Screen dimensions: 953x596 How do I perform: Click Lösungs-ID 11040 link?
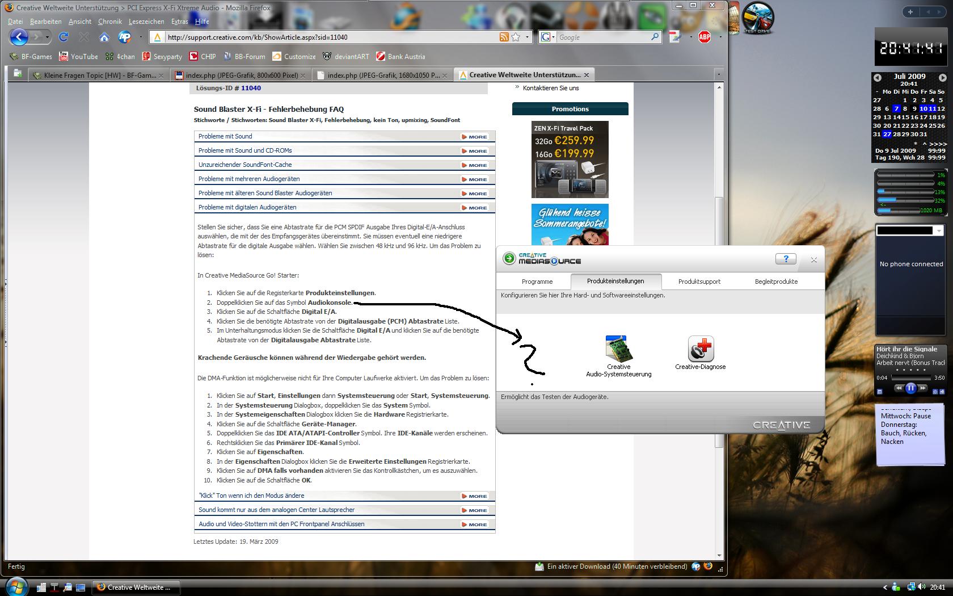click(x=251, y=88)
